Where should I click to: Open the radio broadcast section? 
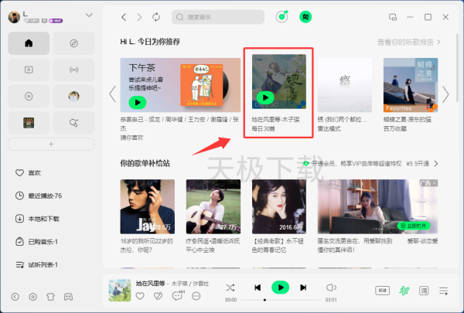pos(73,70)
